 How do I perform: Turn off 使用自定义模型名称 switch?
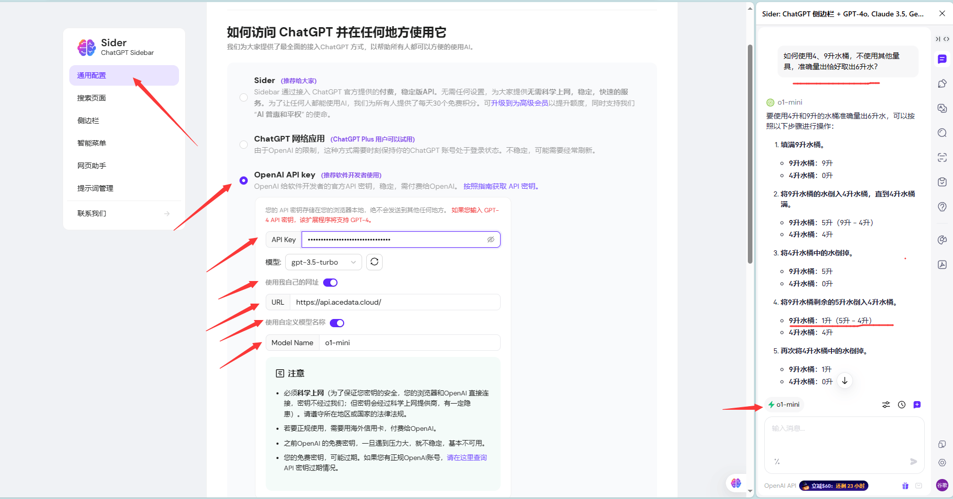point(337,323)
